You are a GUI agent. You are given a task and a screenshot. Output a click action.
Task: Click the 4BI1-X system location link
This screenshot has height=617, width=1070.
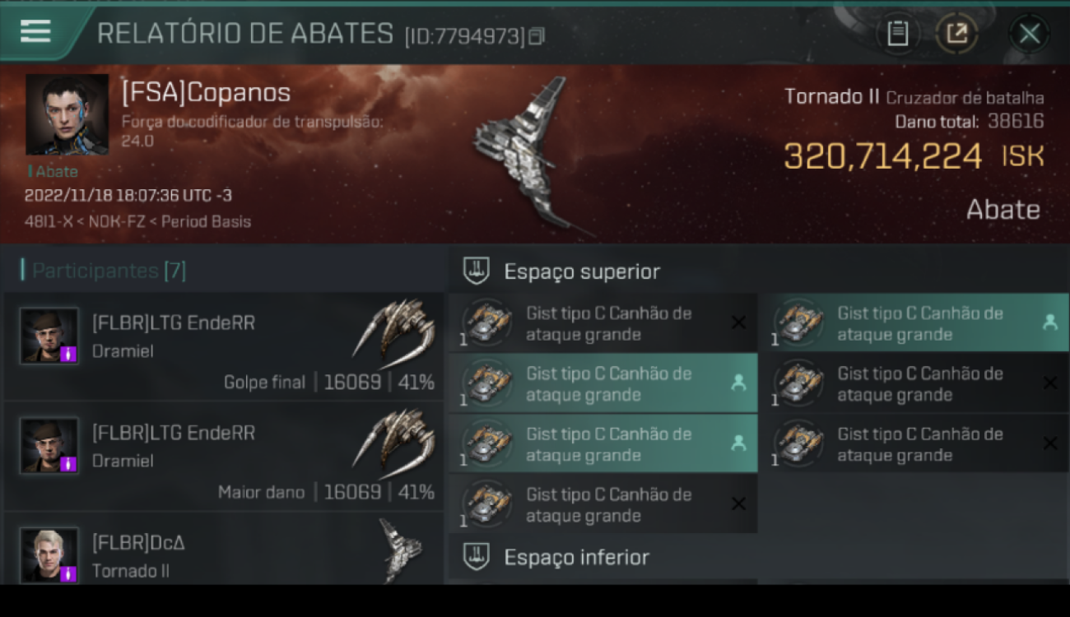tap(48, 222)
